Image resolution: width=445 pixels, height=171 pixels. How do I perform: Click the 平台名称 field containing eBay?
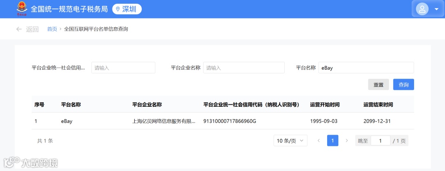pos(366,68)
